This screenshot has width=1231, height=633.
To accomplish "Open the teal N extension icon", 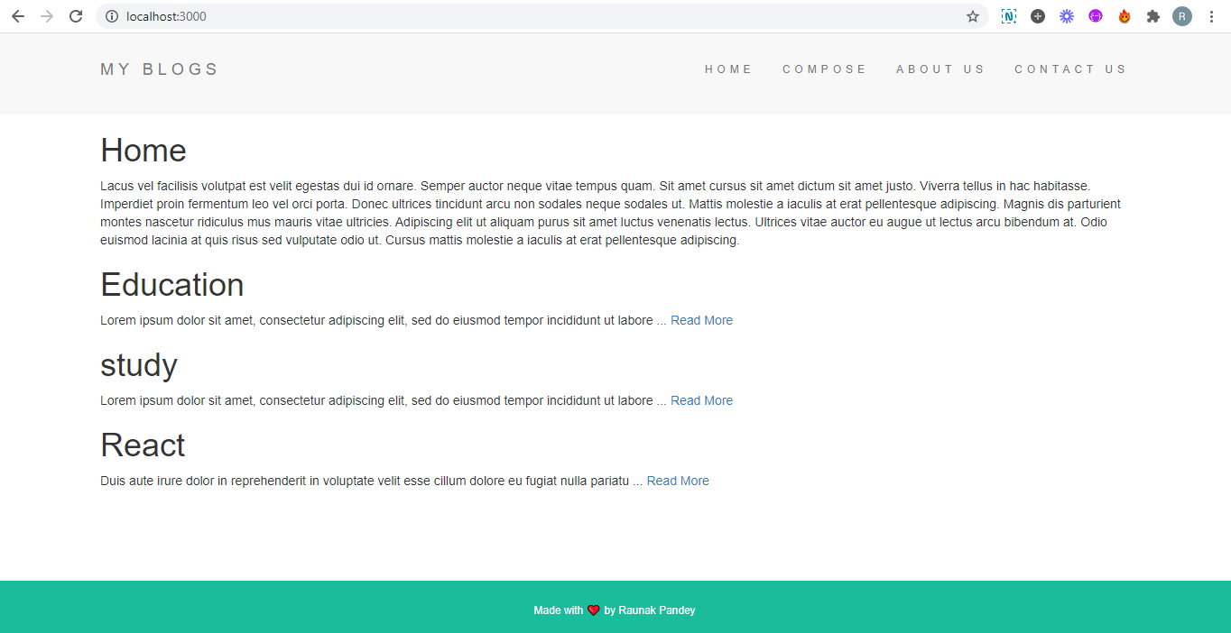I will tap(1009, 16).
